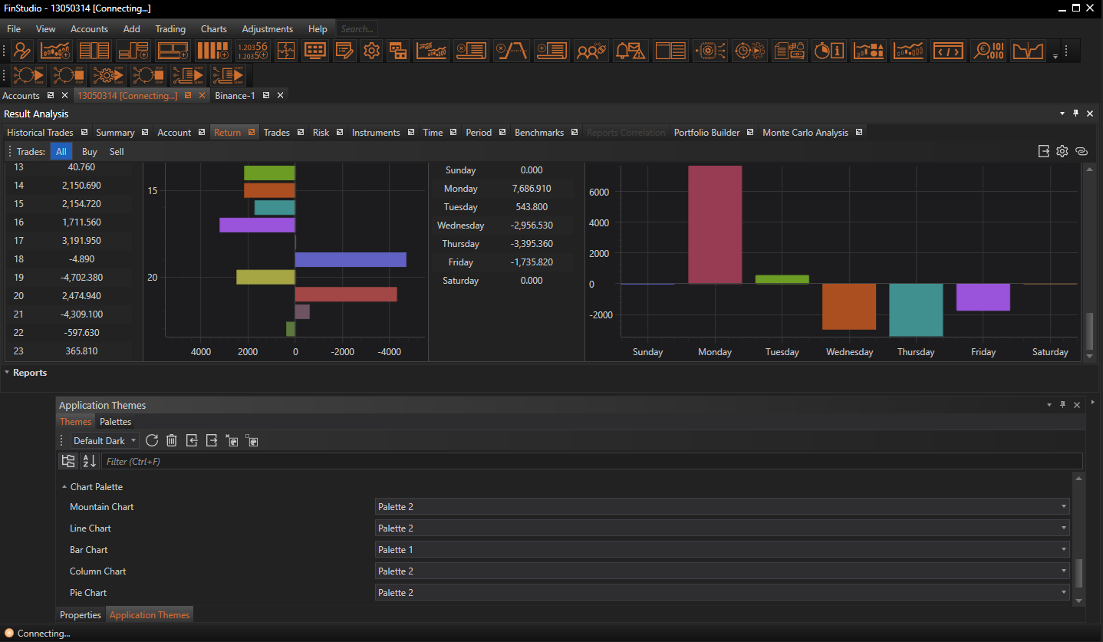Click the Filter input field in themes
The image size is (1103, 642).
coord(591,462)
